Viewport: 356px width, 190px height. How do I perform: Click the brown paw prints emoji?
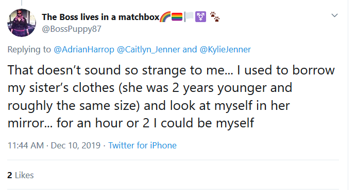click(x=214, y=17)
